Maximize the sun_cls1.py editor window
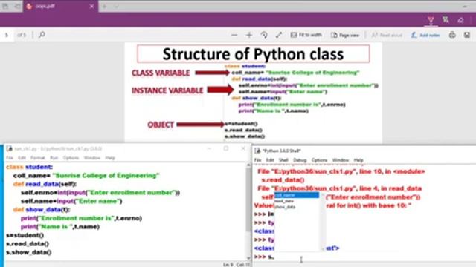476x267 pixels. (226, 148)
